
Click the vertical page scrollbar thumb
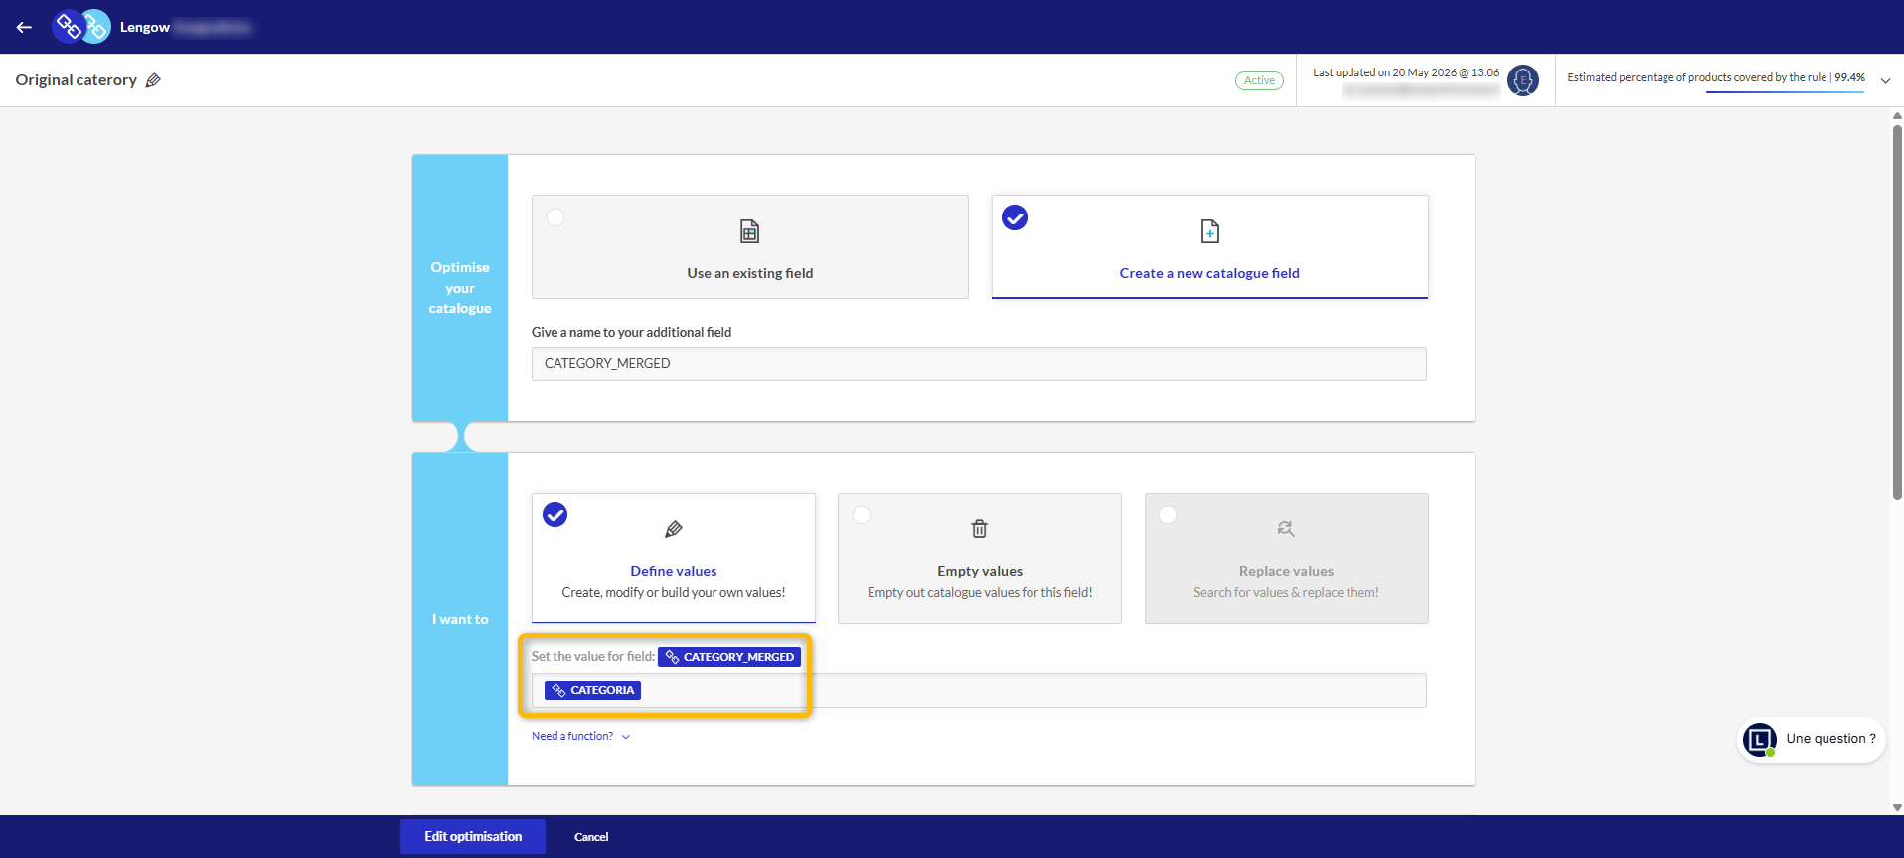[1897, 311]
